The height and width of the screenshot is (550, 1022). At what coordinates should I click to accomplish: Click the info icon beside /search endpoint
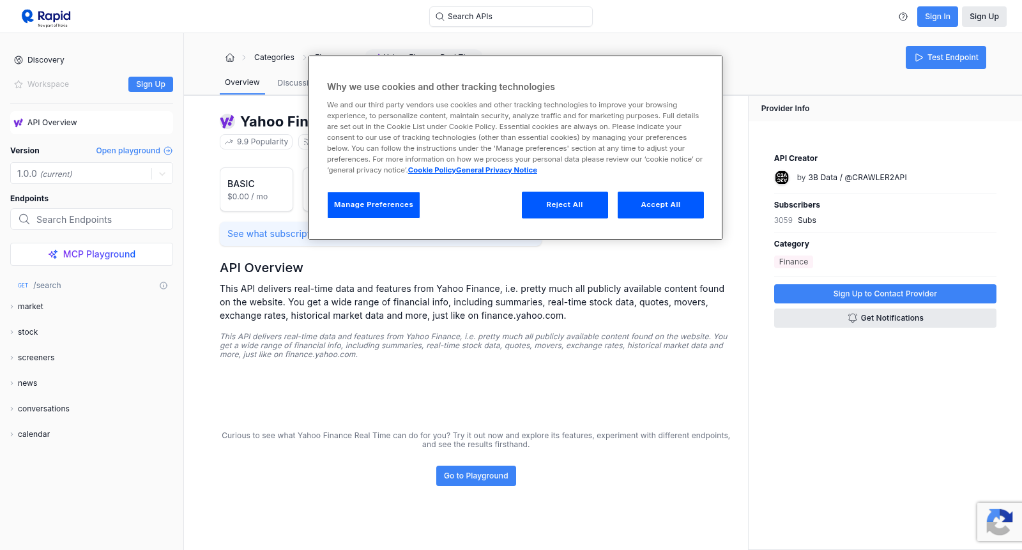164,286
